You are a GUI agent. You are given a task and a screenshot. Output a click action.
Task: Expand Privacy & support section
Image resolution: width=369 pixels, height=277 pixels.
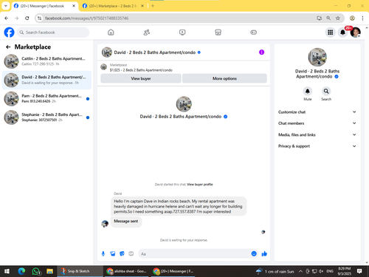click(317, 146)
